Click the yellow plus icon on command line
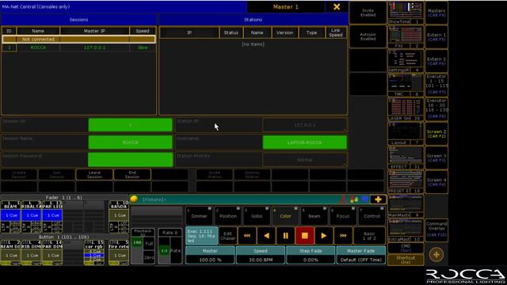This screenshot has height=285, width=507. click(378, 199)
